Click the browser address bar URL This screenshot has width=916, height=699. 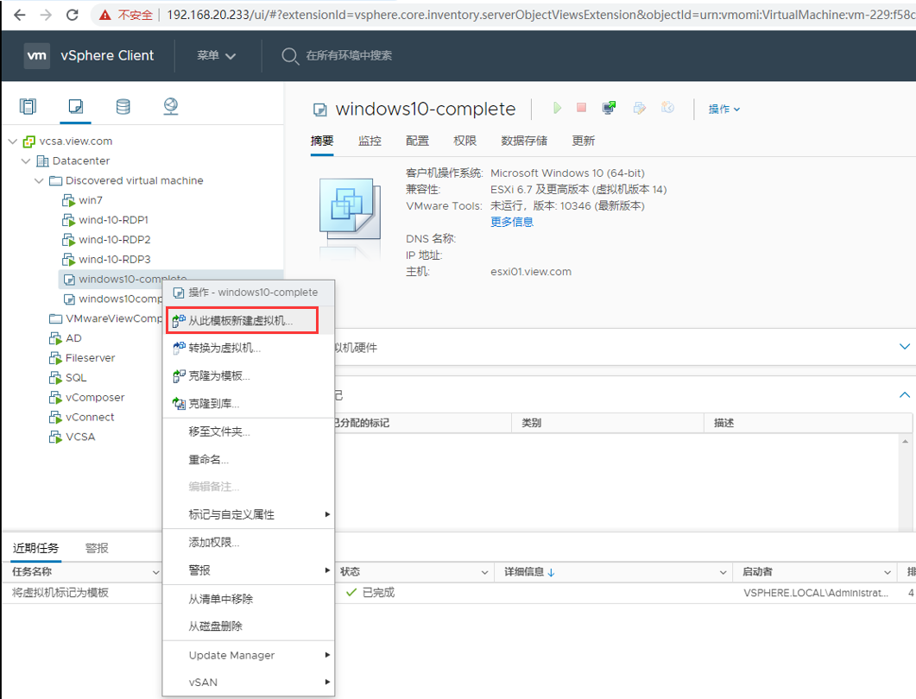coord(540,15)
